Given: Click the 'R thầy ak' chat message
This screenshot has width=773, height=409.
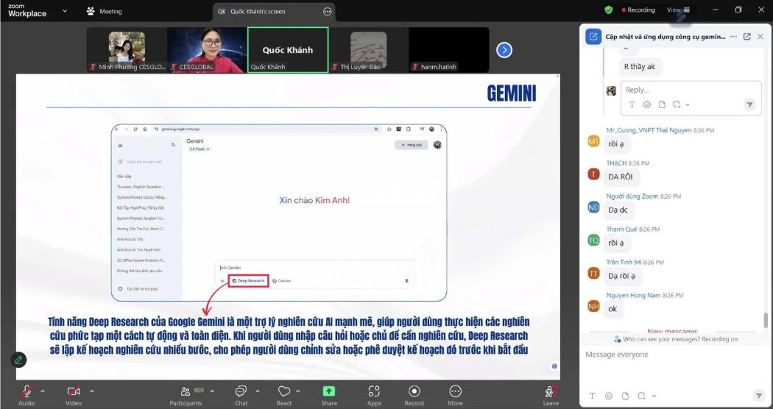Looking at the screenshot, I should (x=640, y=66).
